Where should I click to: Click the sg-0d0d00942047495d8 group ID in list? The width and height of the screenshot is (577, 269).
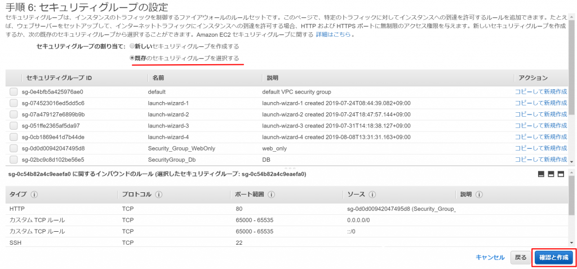tap(54, 148)
